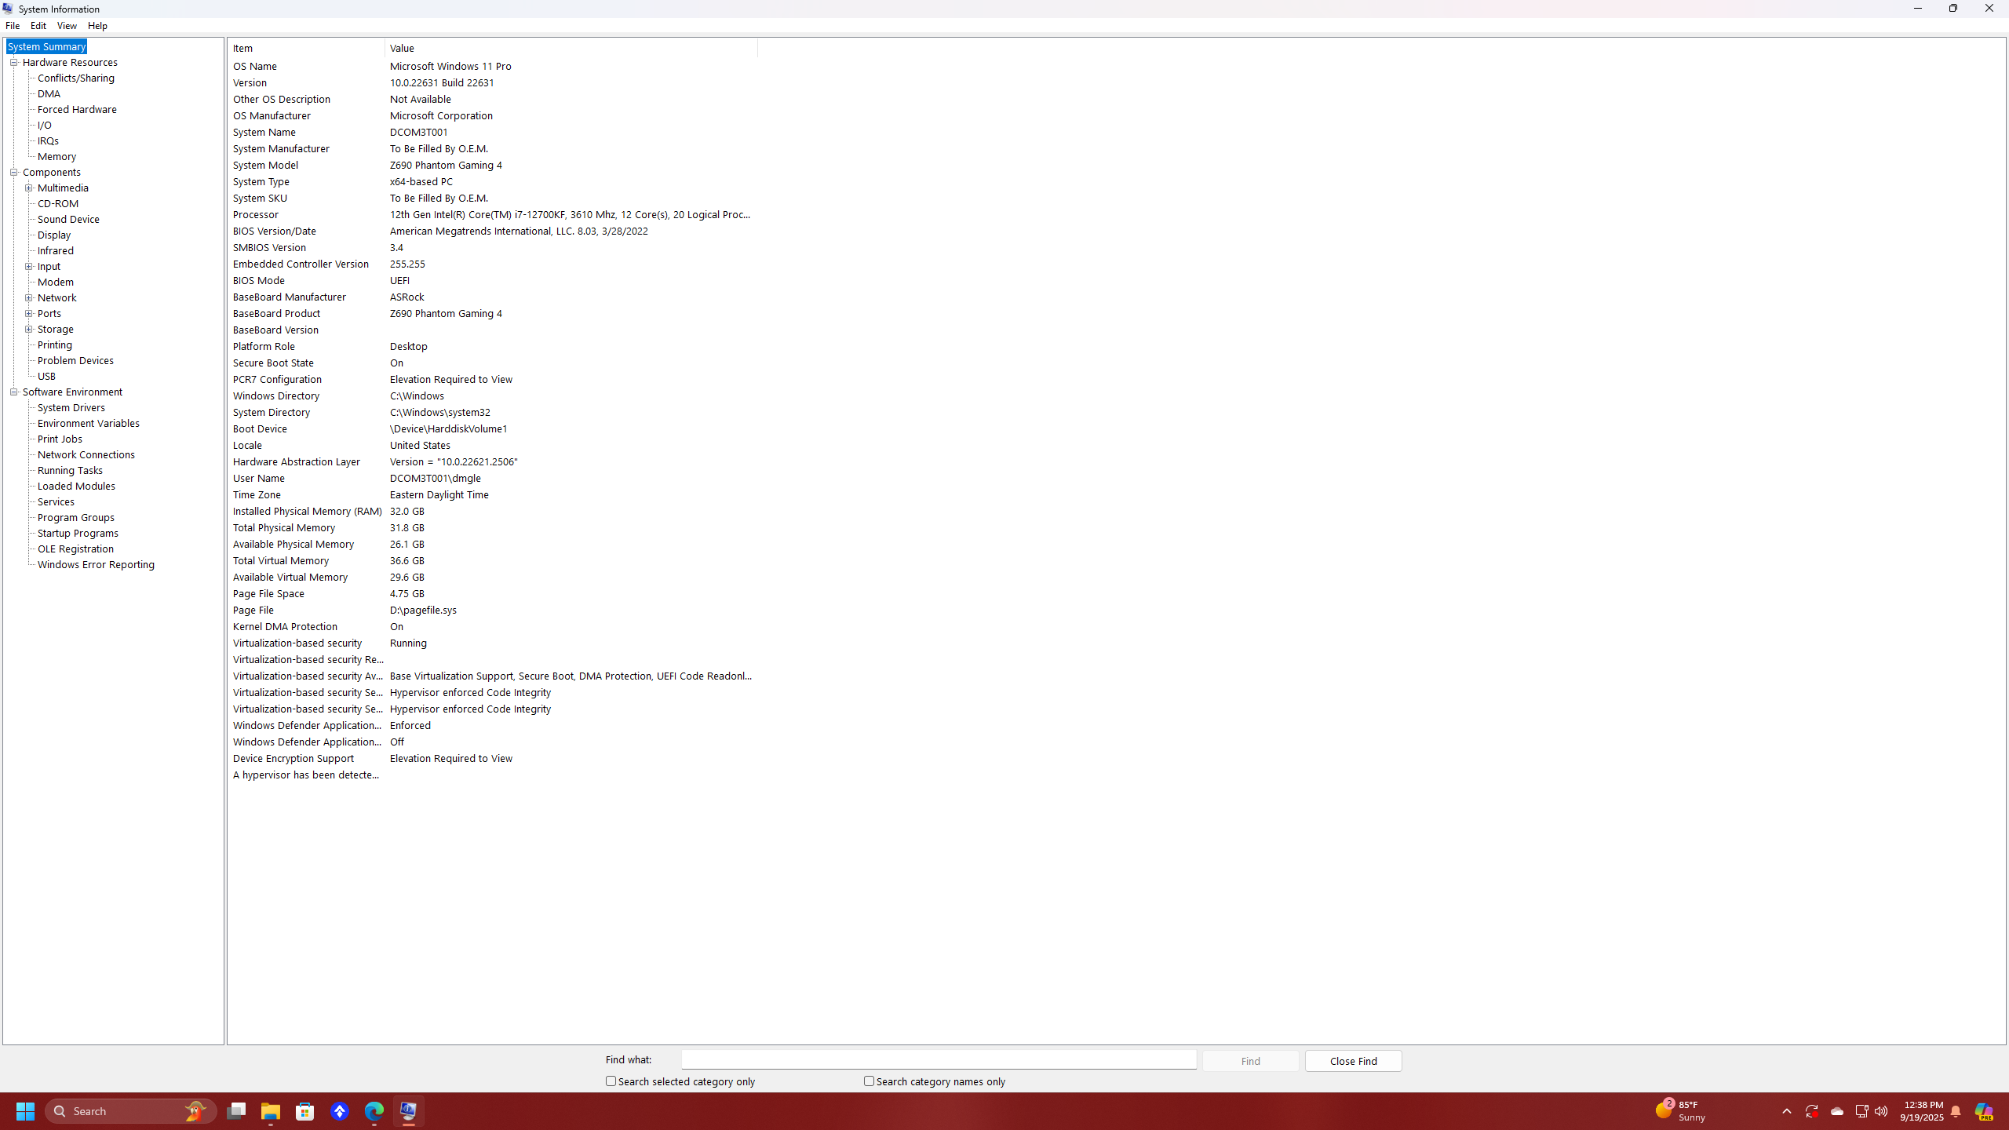Viewport: 2009px width, 1130px height.
Task: Open the volume control in system tray
Action: (x=1880, y=1112)
